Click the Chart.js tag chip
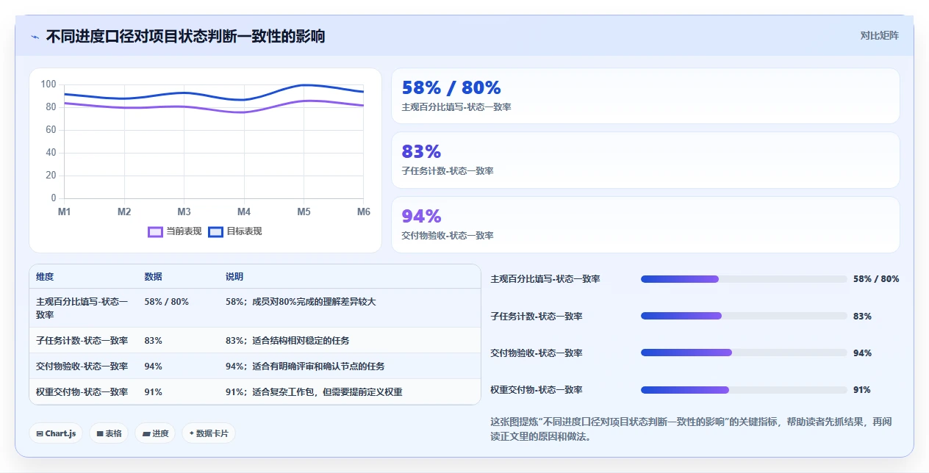Viewport: 929px width, 473px height. pos(56,433)
